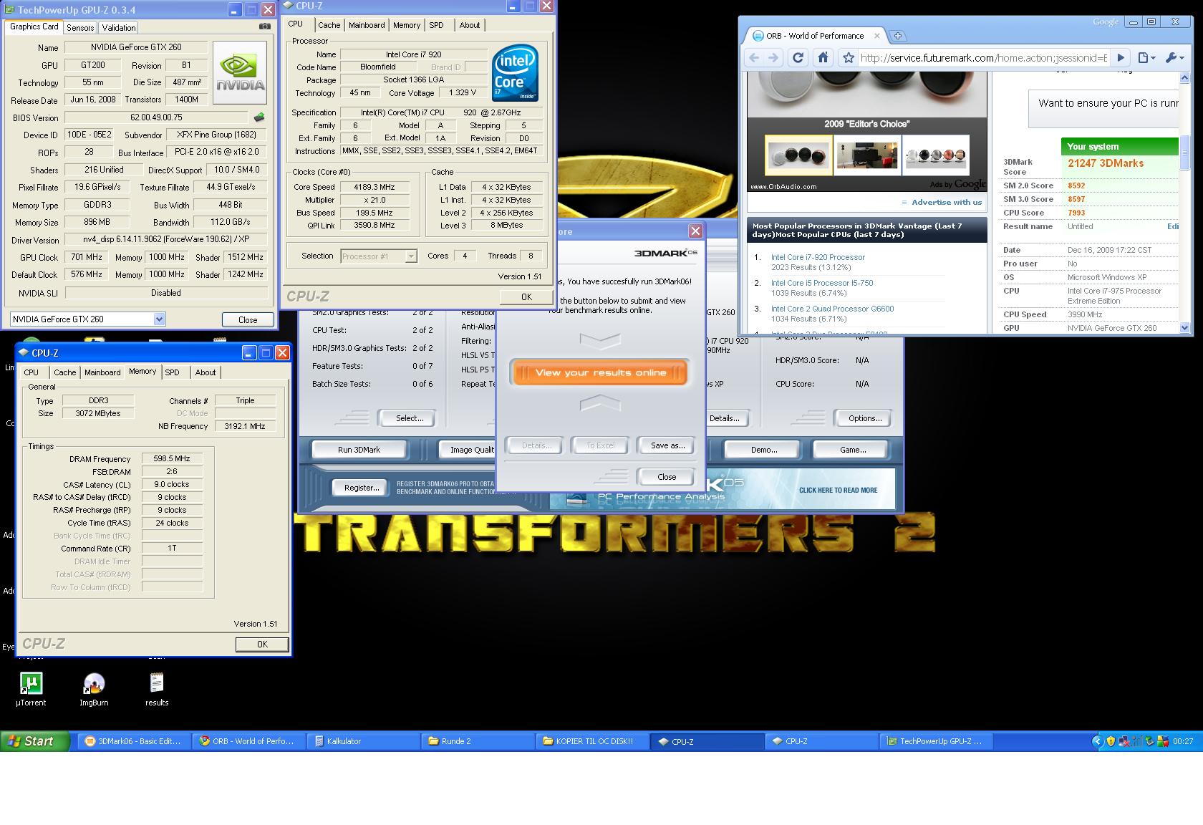Open Intel Core i5 Processor I5-750 link

coord(822,283)
